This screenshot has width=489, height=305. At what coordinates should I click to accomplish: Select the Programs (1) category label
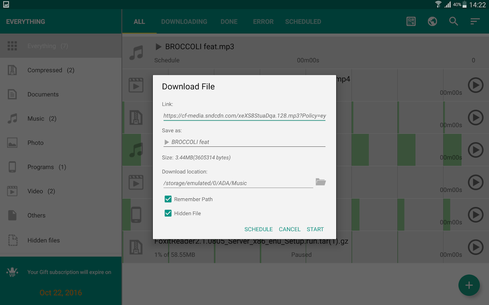point(47,167)
